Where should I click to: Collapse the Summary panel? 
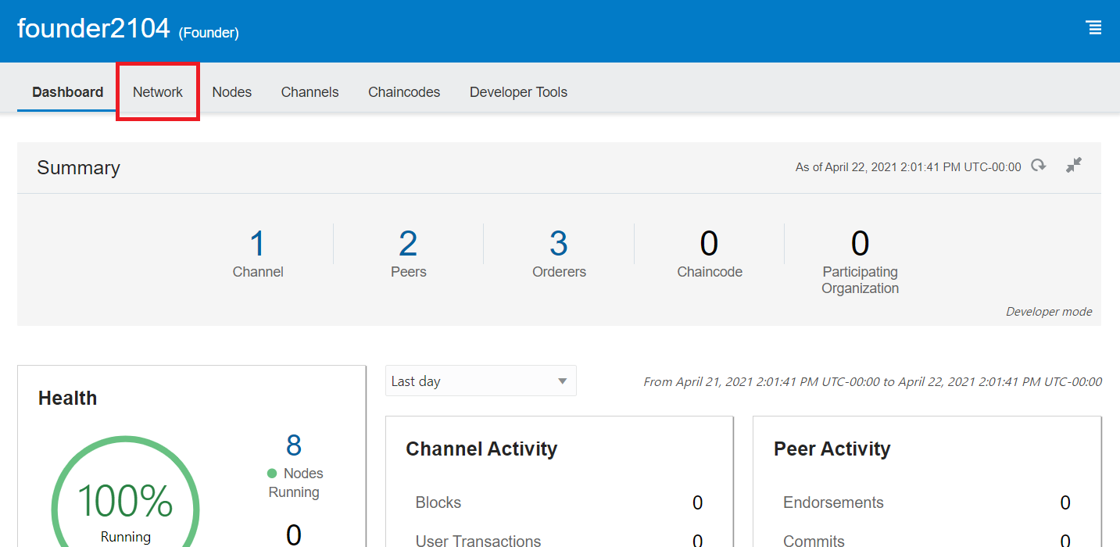pyautogui.click(x=1074, y=165)
